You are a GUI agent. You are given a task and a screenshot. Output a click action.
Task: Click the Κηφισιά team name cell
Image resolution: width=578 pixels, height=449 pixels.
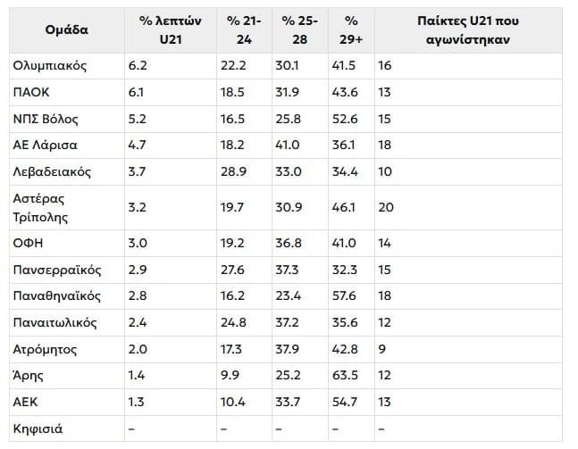(38, 428)
